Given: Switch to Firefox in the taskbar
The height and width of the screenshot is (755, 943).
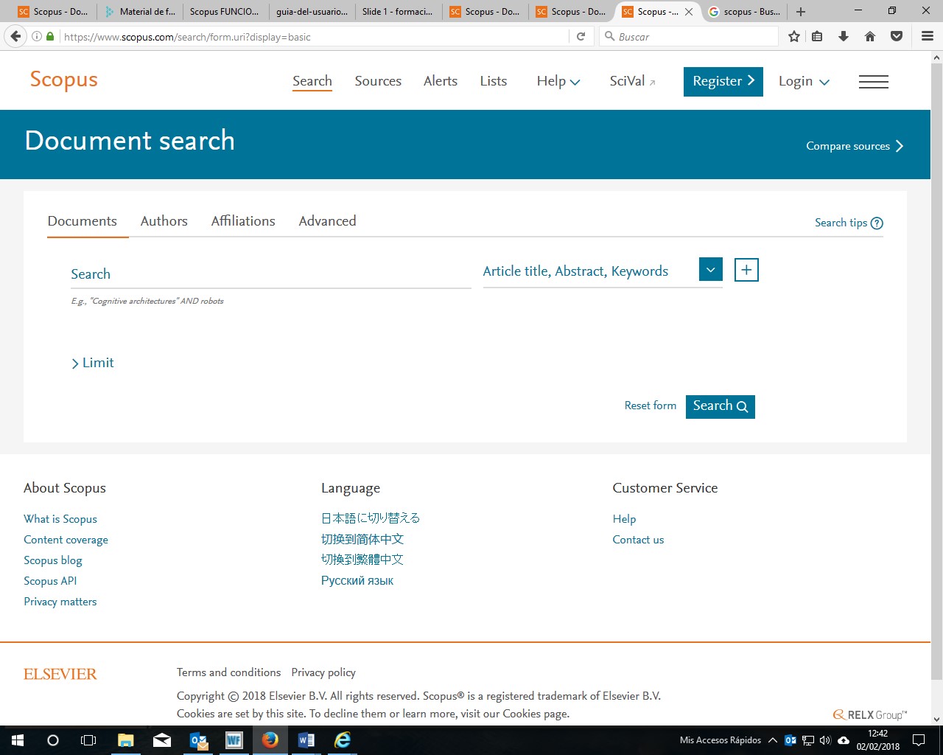Looking at the screenshot, I should pos(270,740).
